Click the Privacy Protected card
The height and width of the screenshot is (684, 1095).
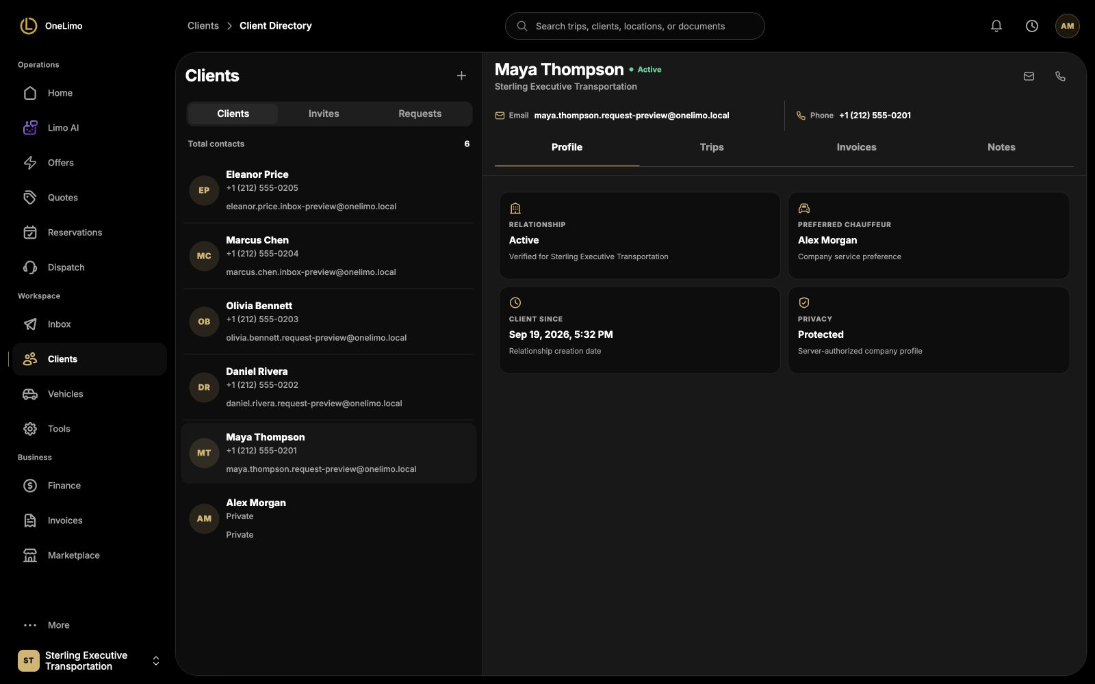pyautogui.click(x=928, y=330)
